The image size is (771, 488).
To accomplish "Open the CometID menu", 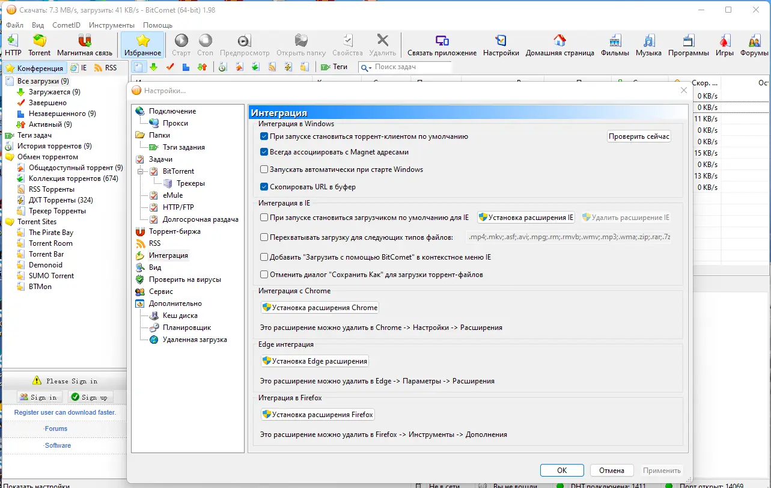I will (66, 25).
